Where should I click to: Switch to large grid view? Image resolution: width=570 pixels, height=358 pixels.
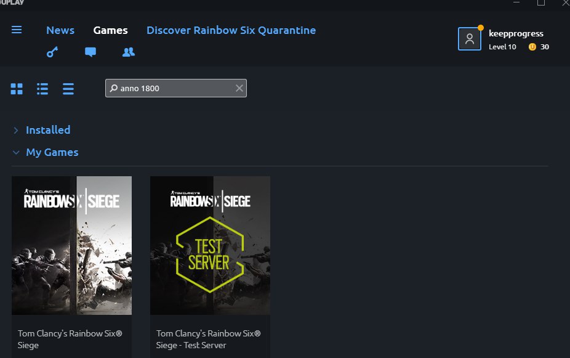(17, 89)
